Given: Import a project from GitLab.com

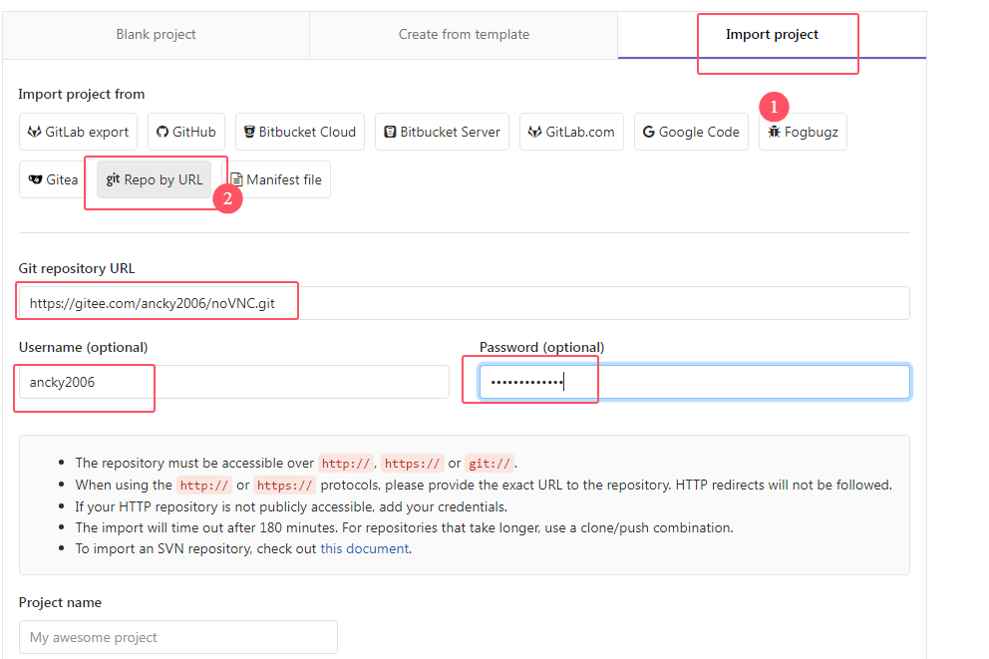Looking at the screenshot, I should click(571, 132).
